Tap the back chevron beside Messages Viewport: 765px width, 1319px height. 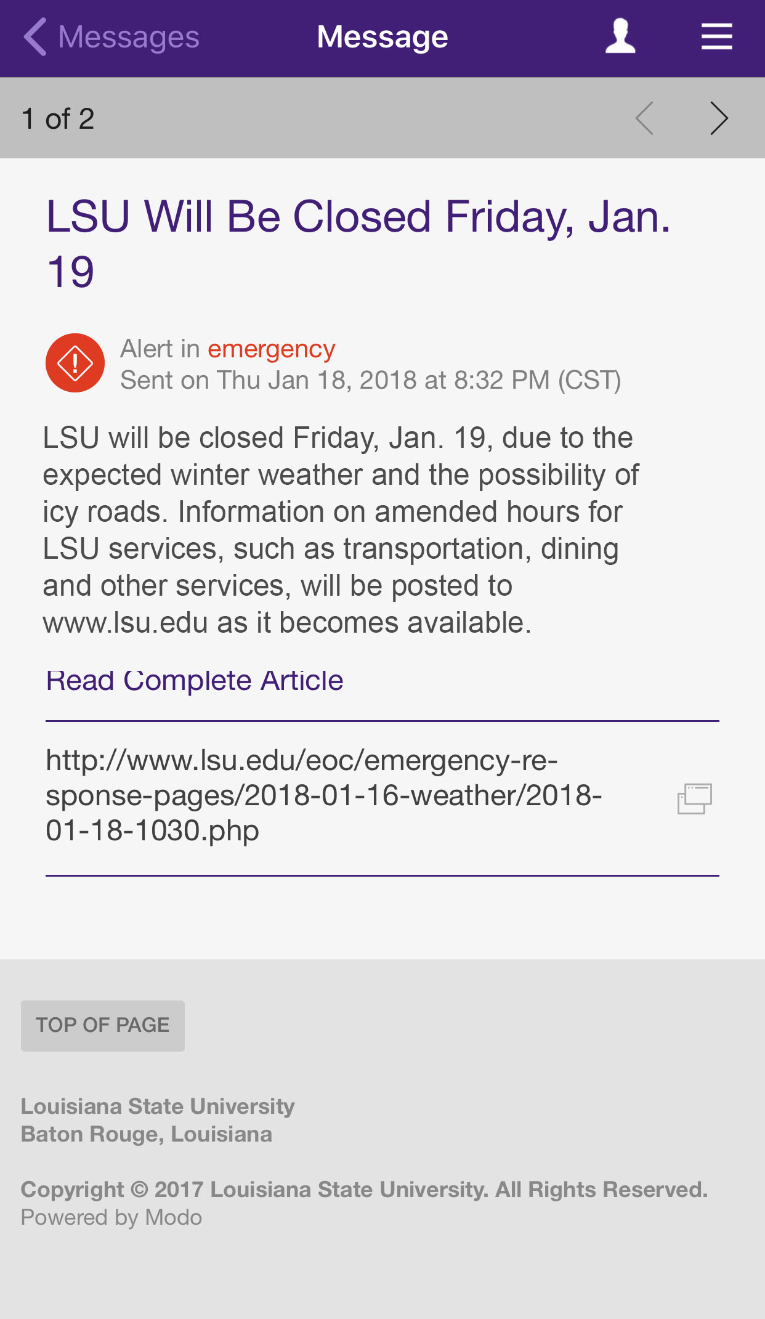(x=35, y=37)
